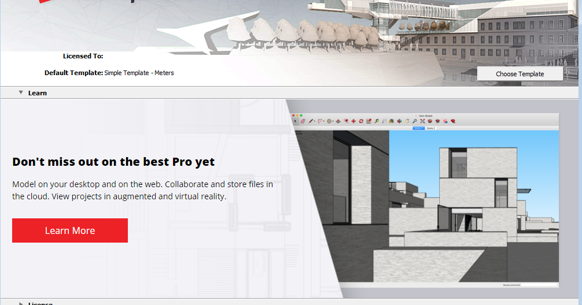Viewport: 582px width, 305px height.
Task: Click the "Licensed To:" label
Action: point(83,56)
